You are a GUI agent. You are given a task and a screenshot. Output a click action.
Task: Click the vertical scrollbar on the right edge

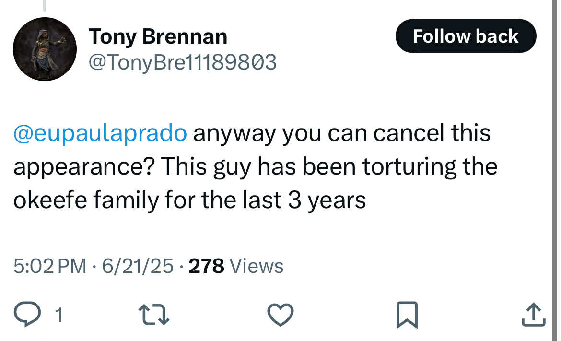(x=554, y=170)
